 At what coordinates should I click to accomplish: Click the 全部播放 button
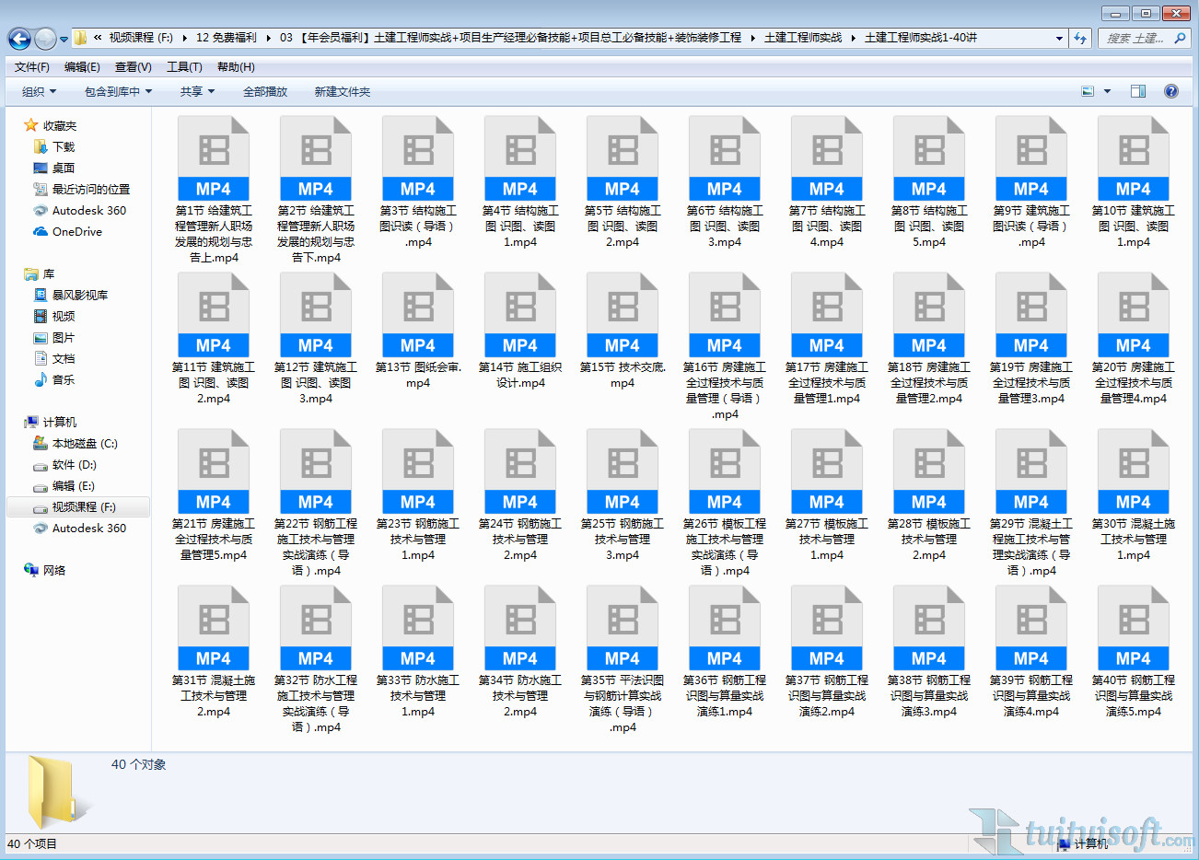coord(265,92)
